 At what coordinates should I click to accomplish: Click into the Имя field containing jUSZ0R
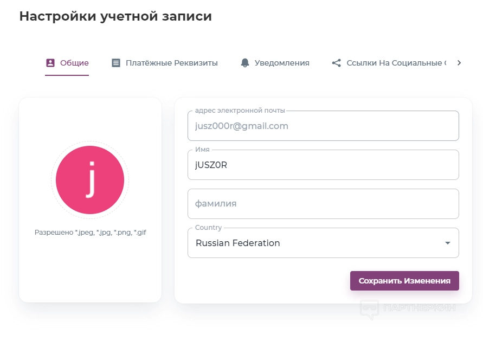(323, 165)
